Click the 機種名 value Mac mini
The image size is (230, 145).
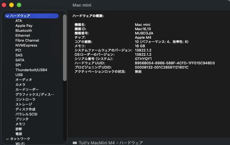coord(143,25)
